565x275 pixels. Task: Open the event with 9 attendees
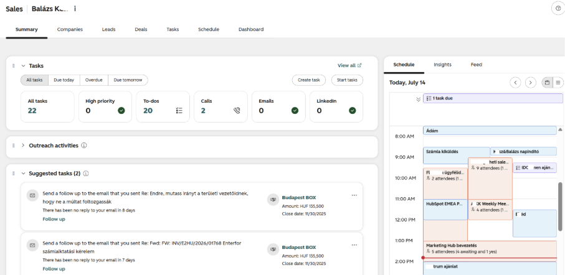(x=490, y=178)
